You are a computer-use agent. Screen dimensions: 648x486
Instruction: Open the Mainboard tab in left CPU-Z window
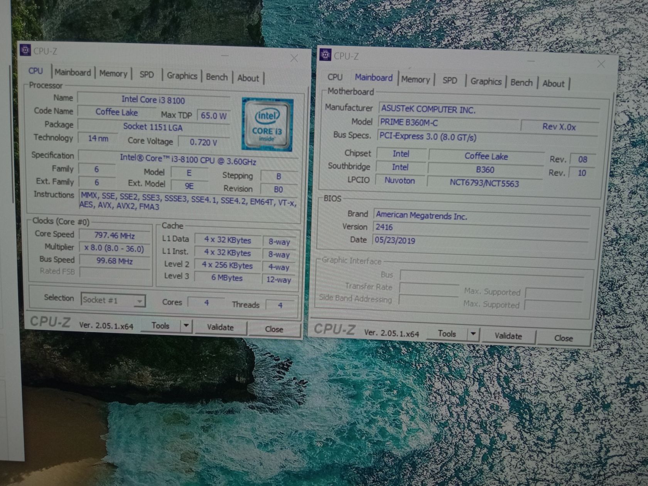pyautogui.click(x=73, y=73)
